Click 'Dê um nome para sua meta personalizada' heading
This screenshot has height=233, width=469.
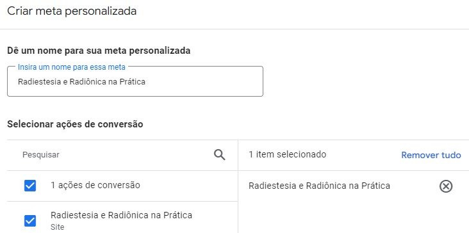[99, 51]
